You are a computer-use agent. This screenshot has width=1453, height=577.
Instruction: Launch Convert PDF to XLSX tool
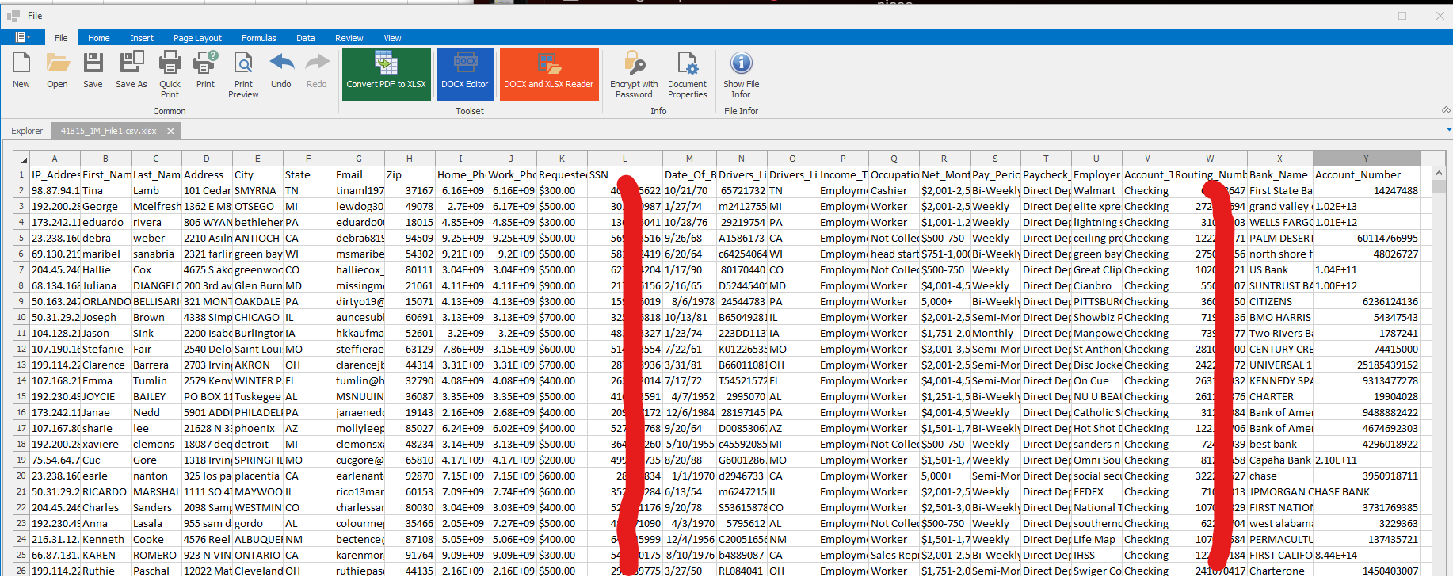coord(387,74)
